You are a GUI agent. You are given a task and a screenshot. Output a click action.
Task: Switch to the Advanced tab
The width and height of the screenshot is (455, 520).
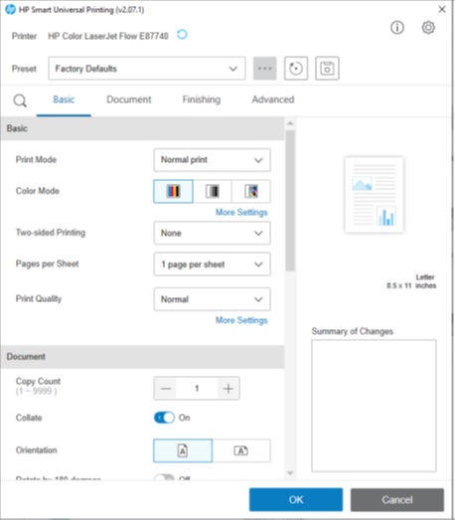tap(273, 99)
